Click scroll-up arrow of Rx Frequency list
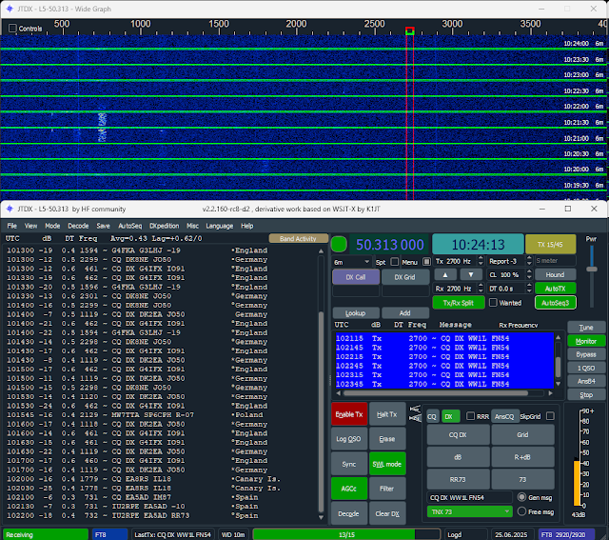Screen dimensions: 609x540 click(x=559, y=337)
